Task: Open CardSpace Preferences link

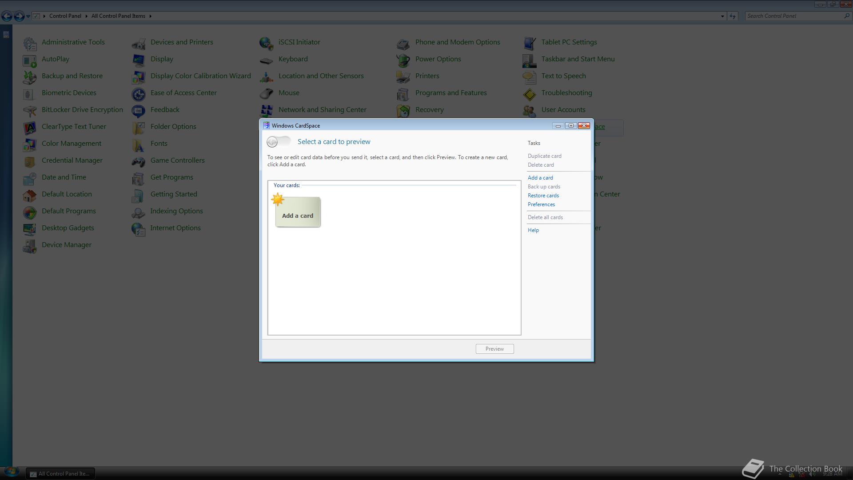Action: (x=541, y=204)
